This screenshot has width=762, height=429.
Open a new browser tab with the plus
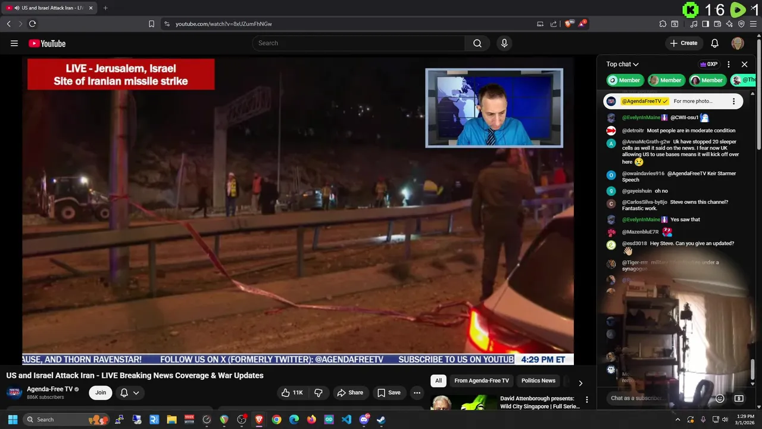(x=105, y=8)
